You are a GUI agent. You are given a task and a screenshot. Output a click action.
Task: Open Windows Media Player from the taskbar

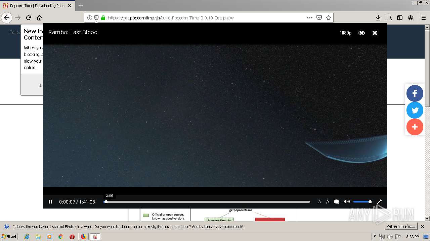point(49,237)
